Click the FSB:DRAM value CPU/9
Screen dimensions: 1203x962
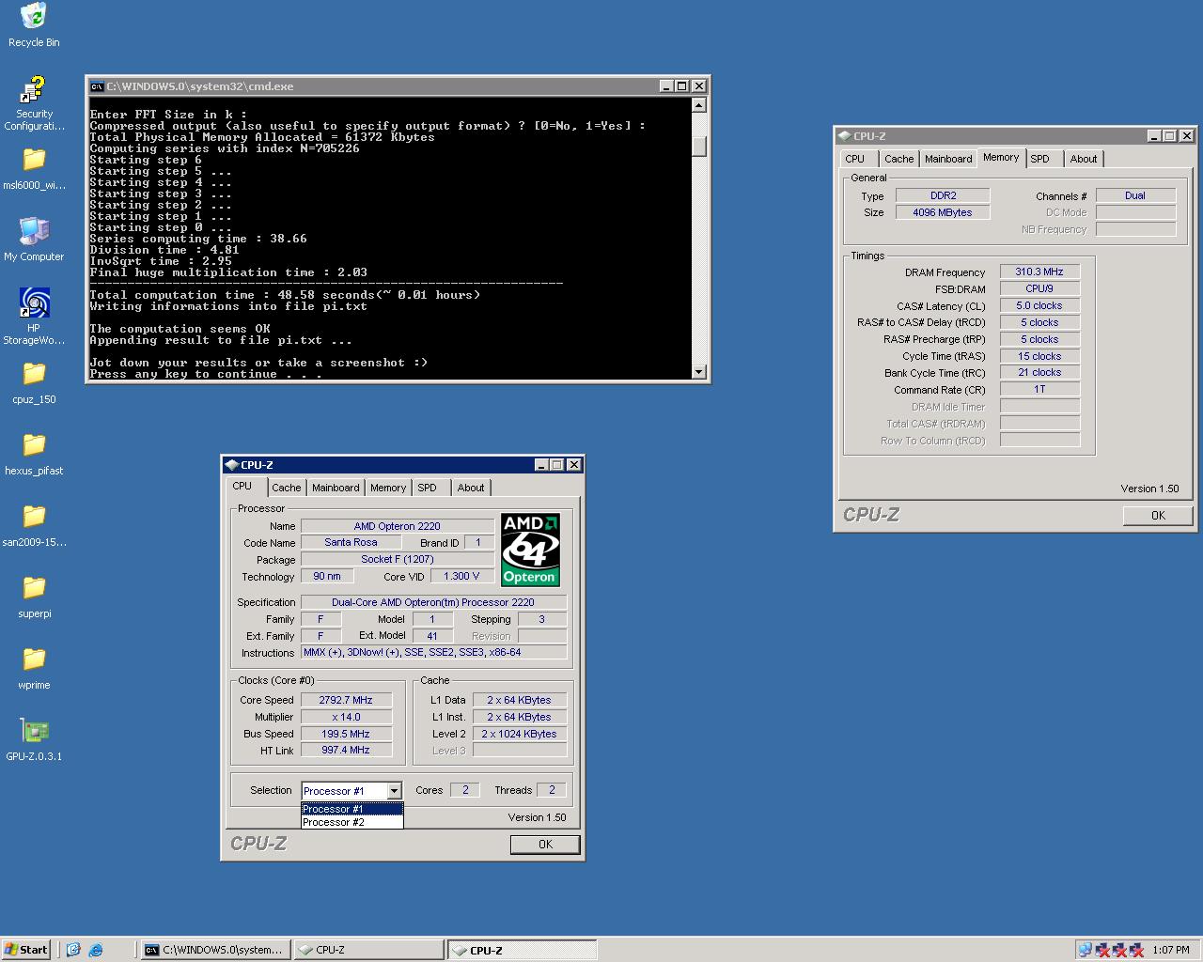coord(1039,288)
